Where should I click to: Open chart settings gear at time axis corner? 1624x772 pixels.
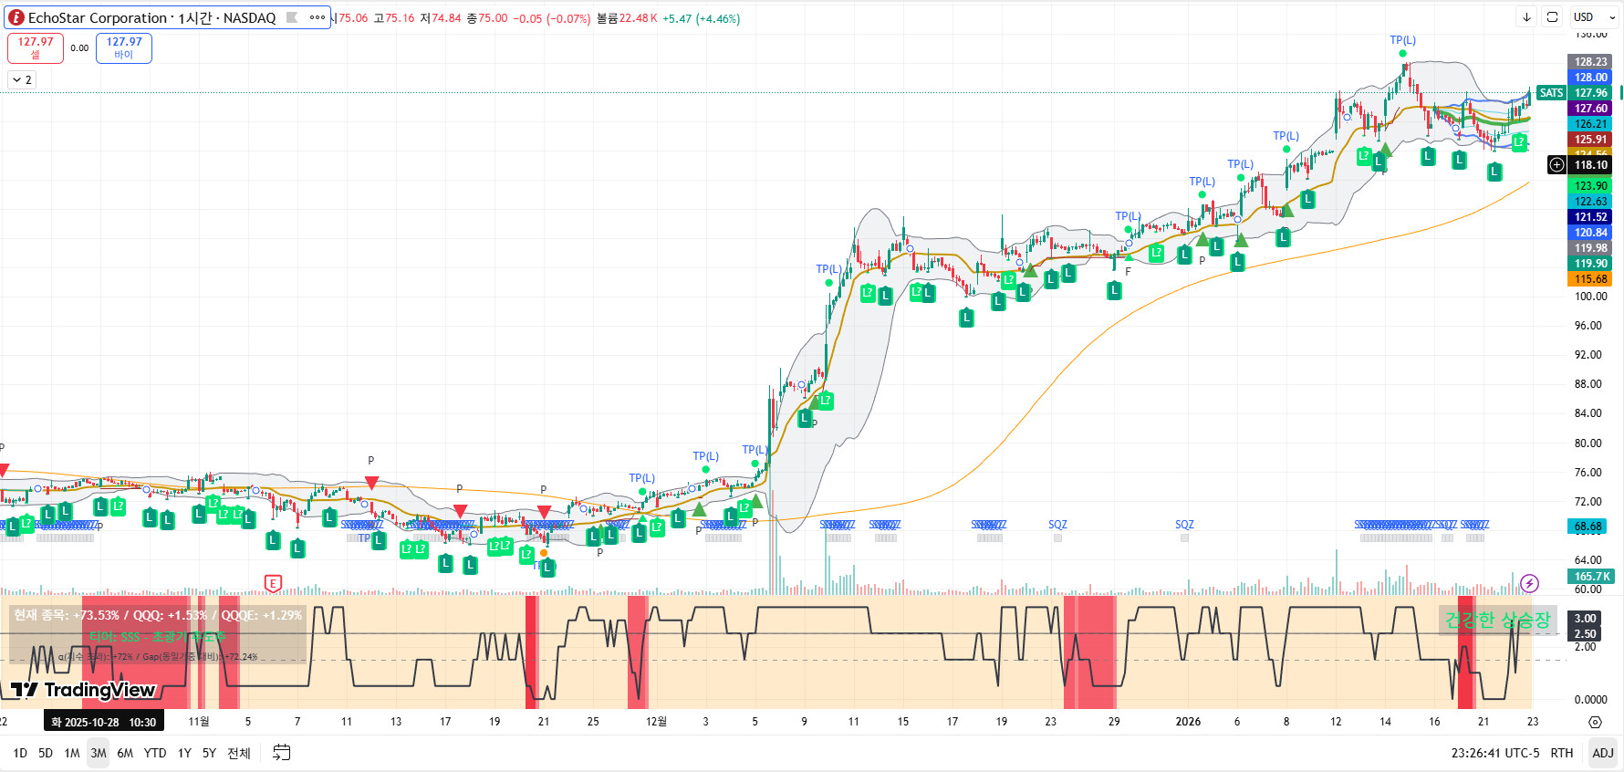tap(1595, 722)
